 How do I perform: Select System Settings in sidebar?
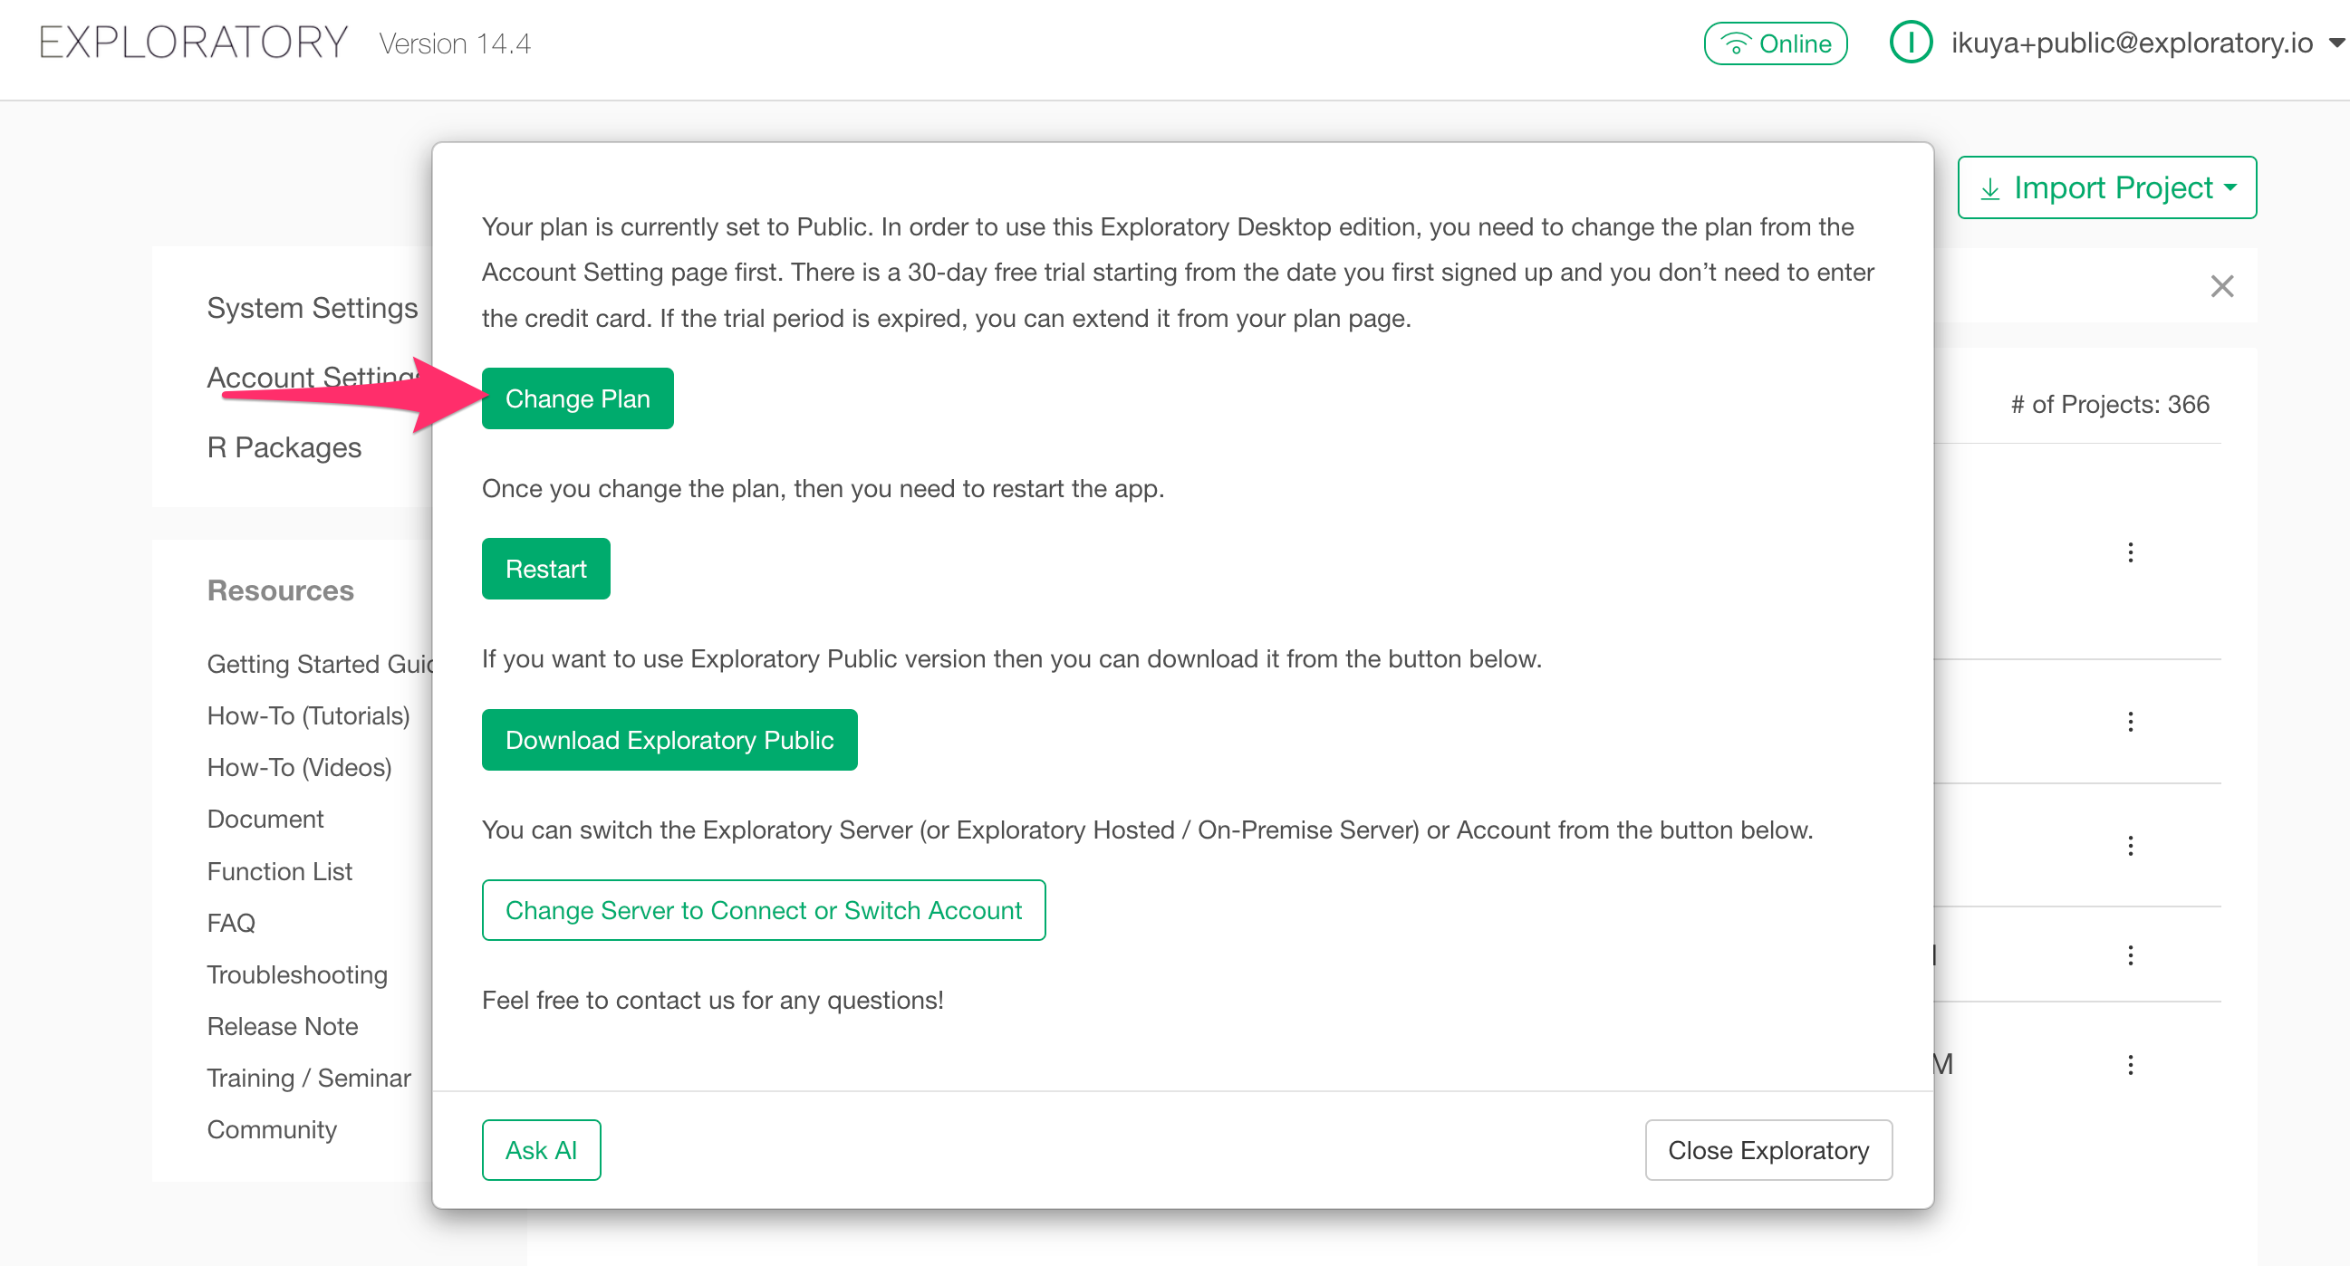pos(312,307)
